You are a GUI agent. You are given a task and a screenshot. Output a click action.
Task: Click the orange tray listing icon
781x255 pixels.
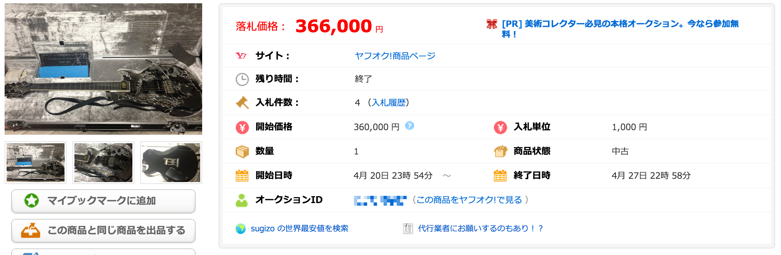pyautogui.click(x=31, y=230)
